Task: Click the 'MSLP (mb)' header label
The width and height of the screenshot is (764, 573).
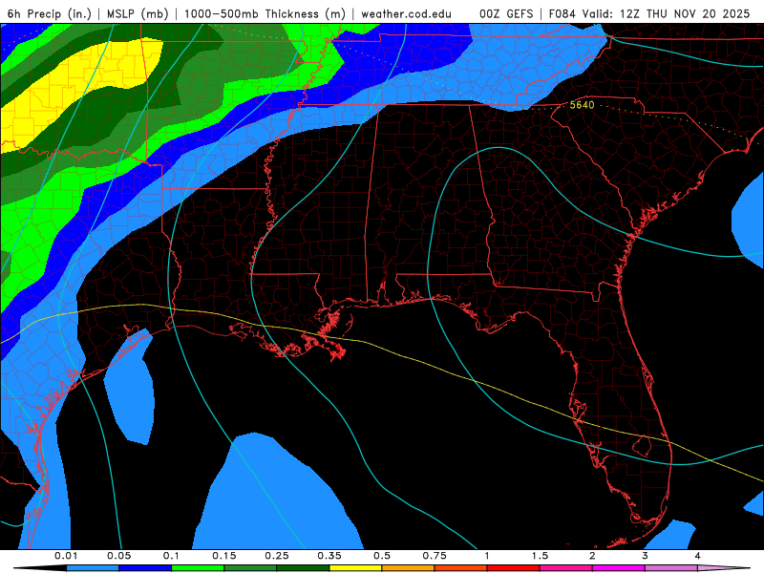Action: click(x=138, y=13)
